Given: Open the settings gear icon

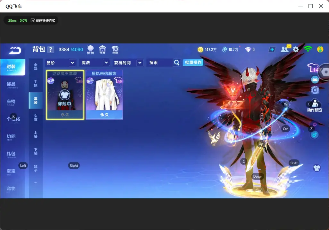Looking at the screenshot, I should 296,50.
